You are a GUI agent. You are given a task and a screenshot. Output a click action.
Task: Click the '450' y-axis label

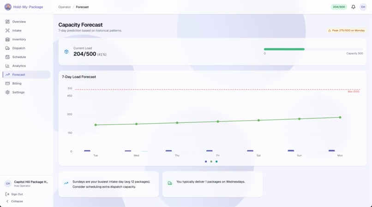coord(70,96)
